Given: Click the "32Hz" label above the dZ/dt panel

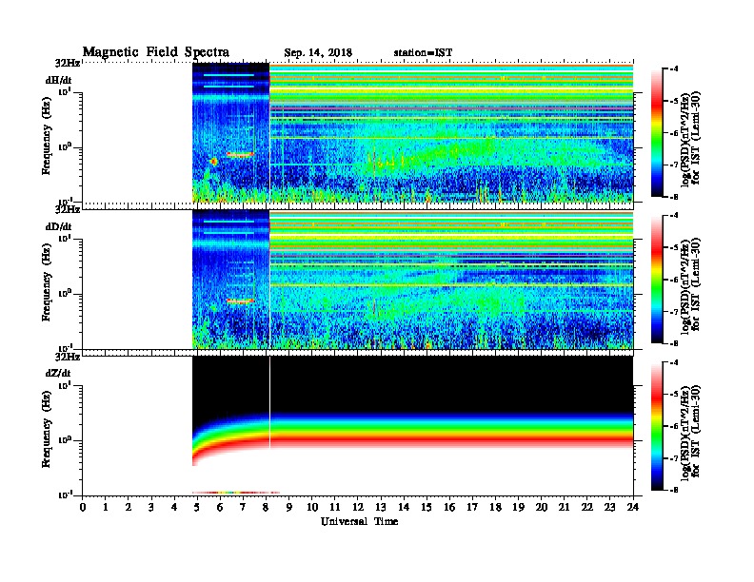Looking at the screenshot, I should (x=68, y=357).
